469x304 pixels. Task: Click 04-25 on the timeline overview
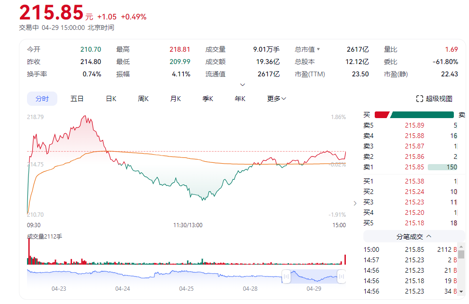click(186, 288)
